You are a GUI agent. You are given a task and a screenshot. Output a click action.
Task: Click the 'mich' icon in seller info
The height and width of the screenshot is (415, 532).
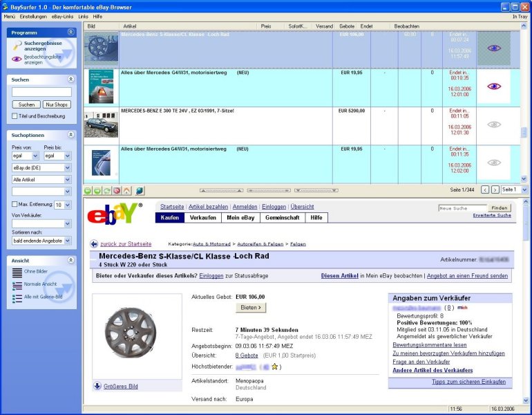462,307
